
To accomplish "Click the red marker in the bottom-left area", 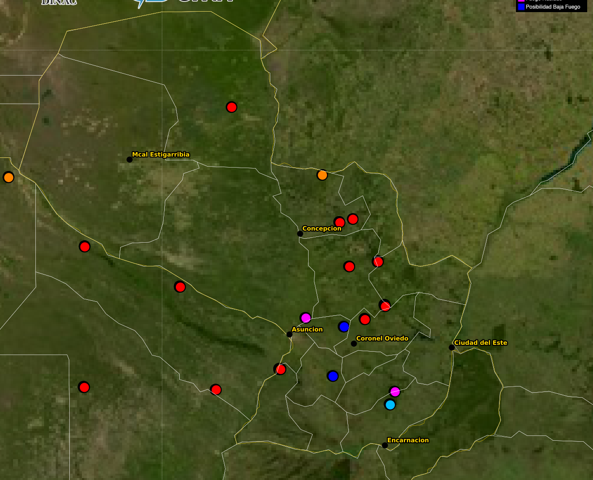I will coord(84,387).
